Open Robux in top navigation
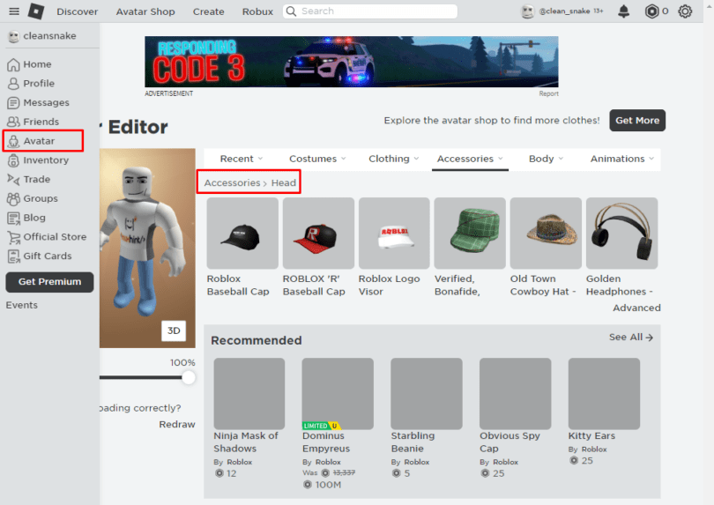The width and height of the screenshot is (714, 505). tap(257, 11)
